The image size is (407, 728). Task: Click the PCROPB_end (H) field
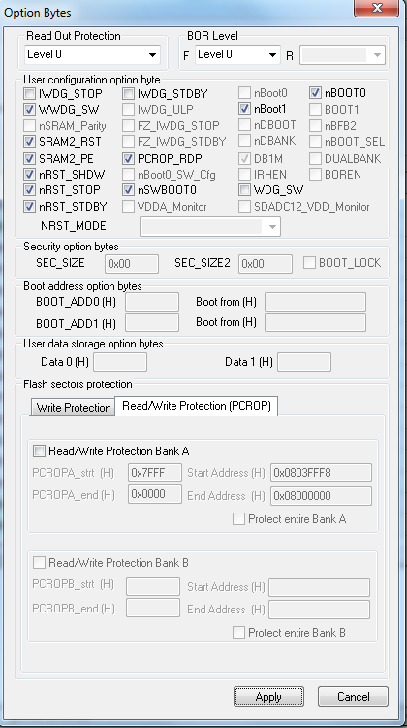(x=153, y=608)
